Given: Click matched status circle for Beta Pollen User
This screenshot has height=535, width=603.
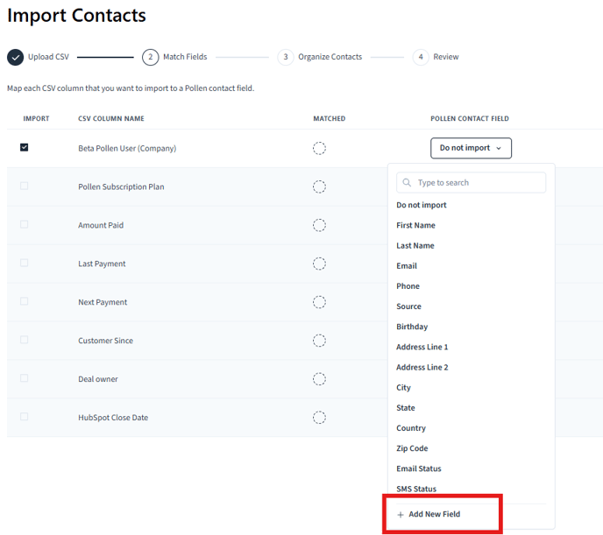Looking at the screenshot, I should [319, 148].
